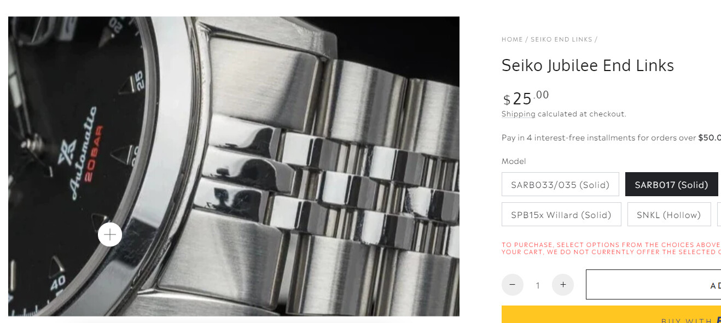
Task: Choose the SNKL (Hollow) model
Action: 669,214
